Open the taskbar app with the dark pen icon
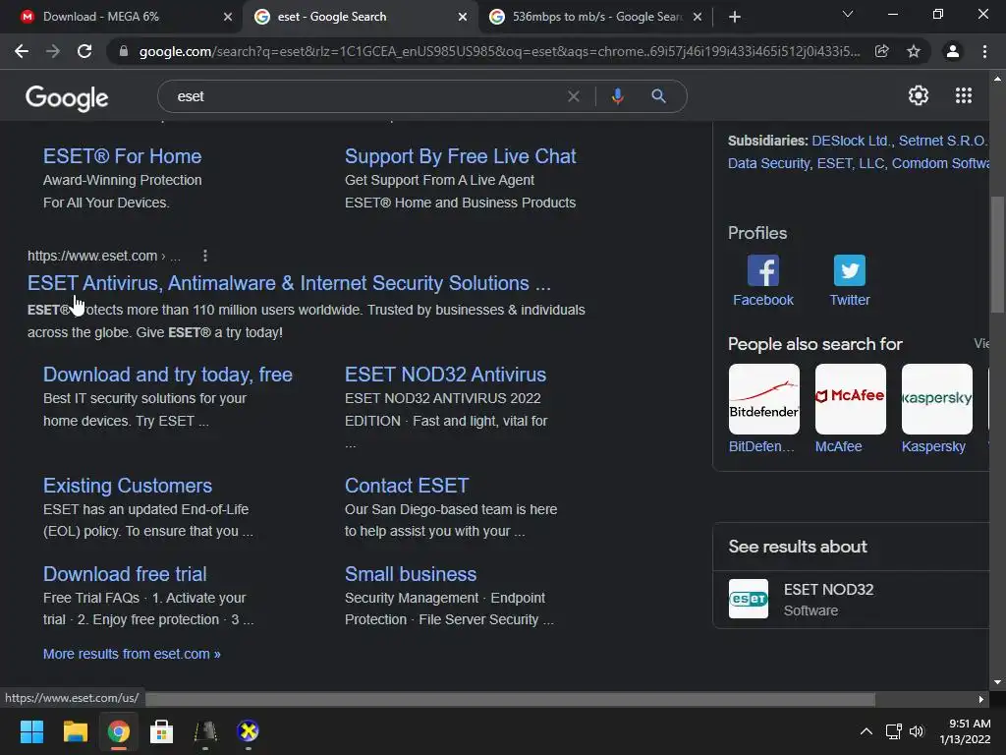 pos(205,731)
